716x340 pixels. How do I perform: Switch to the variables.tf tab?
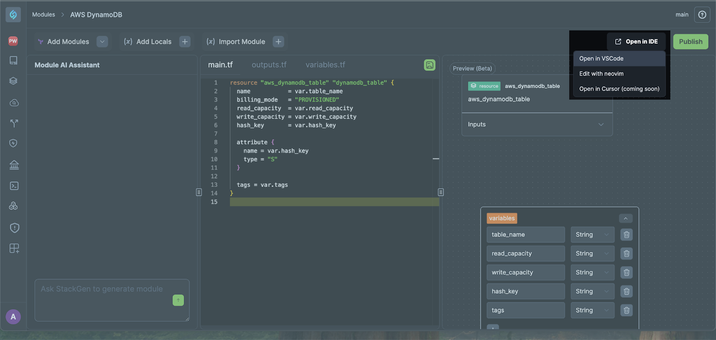325,65
